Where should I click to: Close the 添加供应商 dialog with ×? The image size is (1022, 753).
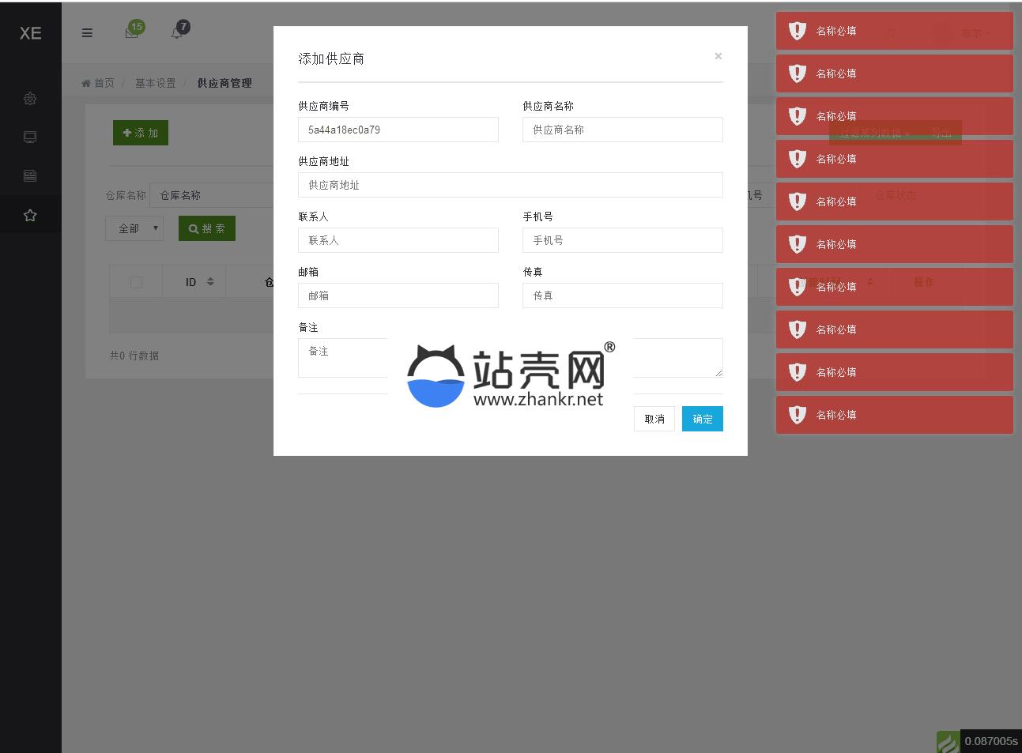coord(718,56)
